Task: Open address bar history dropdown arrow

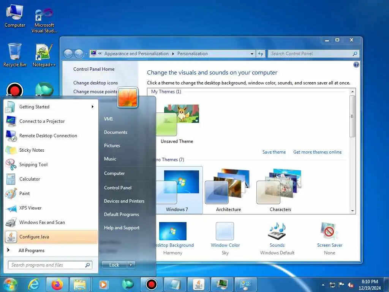Action: coord(252,54)
